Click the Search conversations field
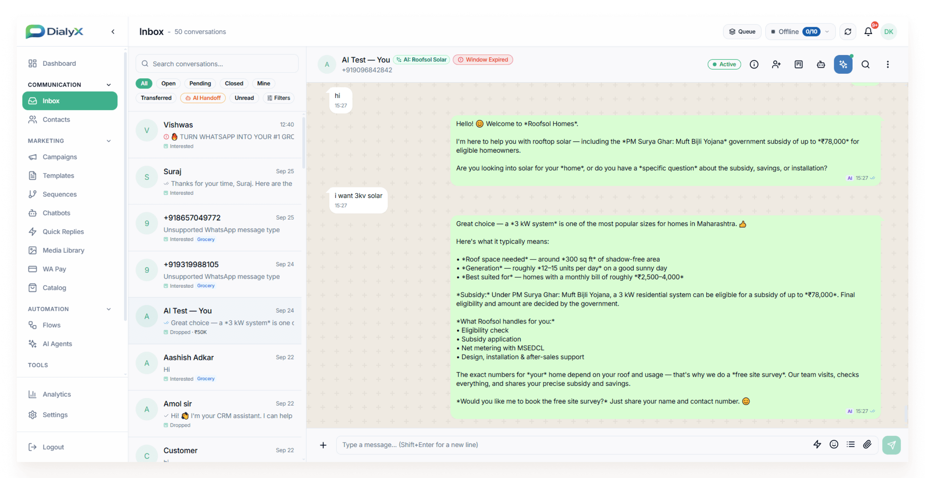This screenshot has height=478, width=925. coord(217,63)
